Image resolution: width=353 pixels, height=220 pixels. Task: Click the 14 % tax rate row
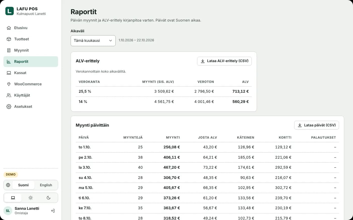164,102
